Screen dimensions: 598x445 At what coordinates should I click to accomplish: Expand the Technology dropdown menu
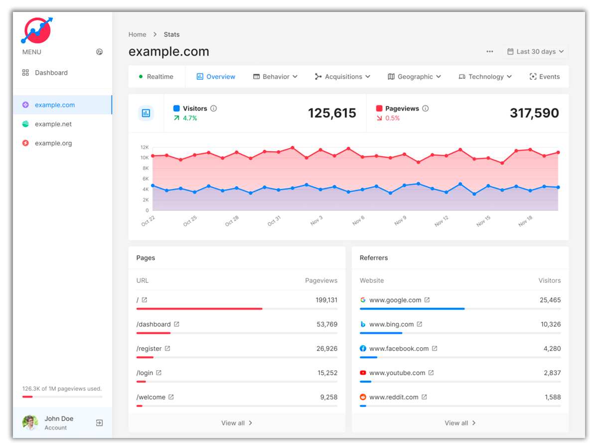tap(485, 77)
